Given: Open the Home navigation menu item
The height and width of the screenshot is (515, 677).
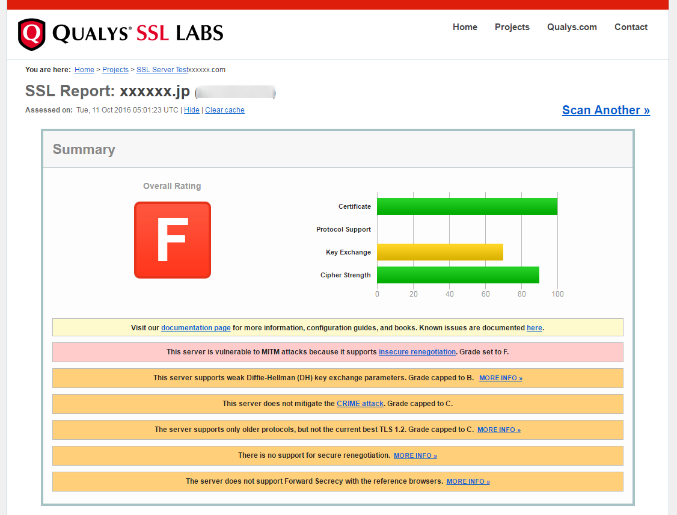Looking at the screenshot, I should pyautogui.click(x=465, y=27).
